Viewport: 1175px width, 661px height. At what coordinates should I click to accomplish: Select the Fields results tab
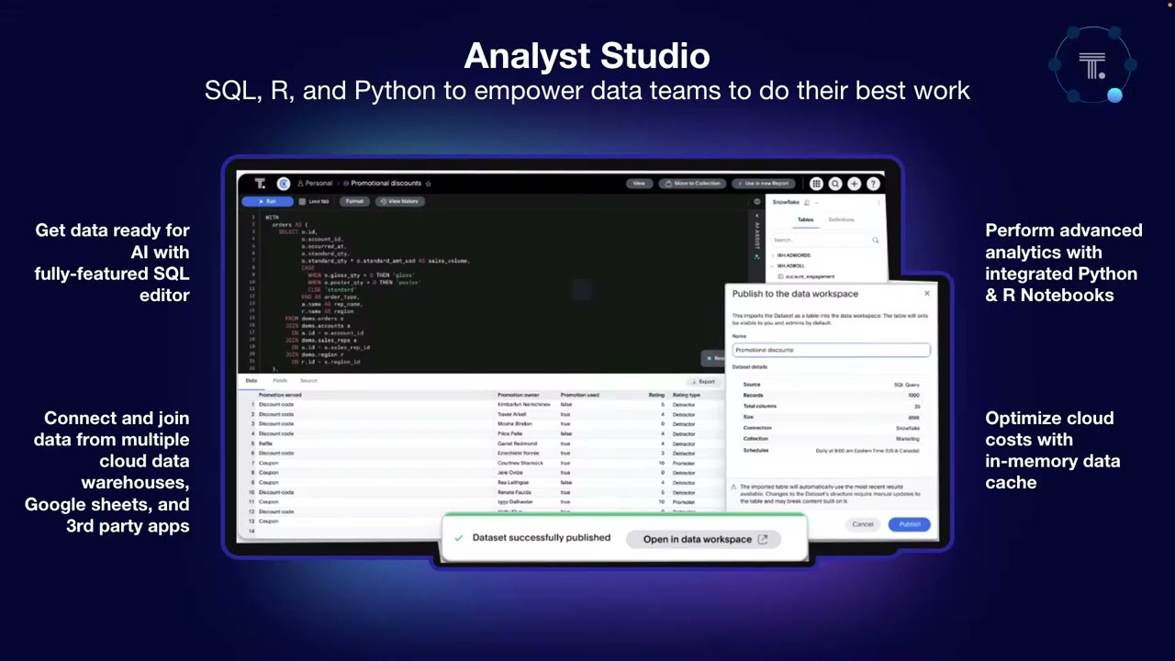click(280, 380)
